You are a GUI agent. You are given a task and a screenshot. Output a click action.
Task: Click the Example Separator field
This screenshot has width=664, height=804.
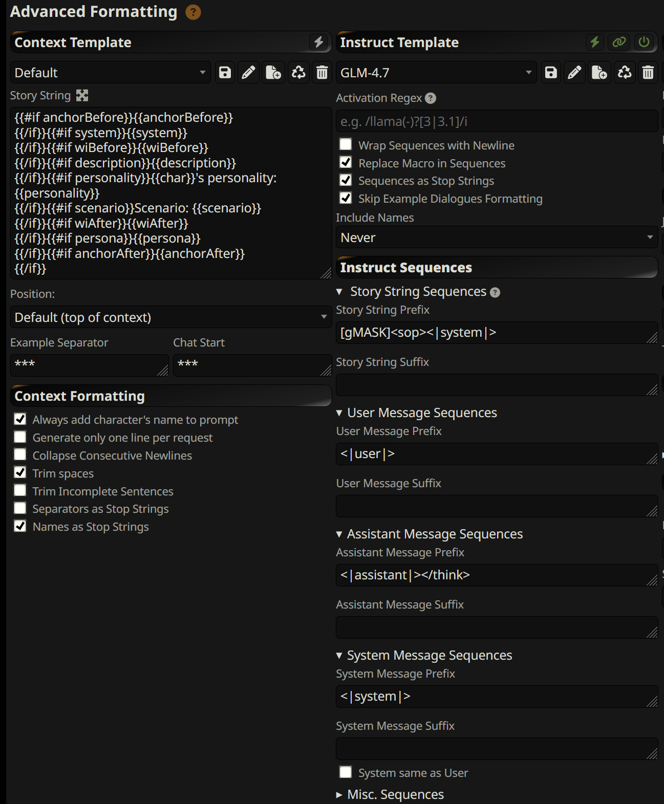coord(89,365)
